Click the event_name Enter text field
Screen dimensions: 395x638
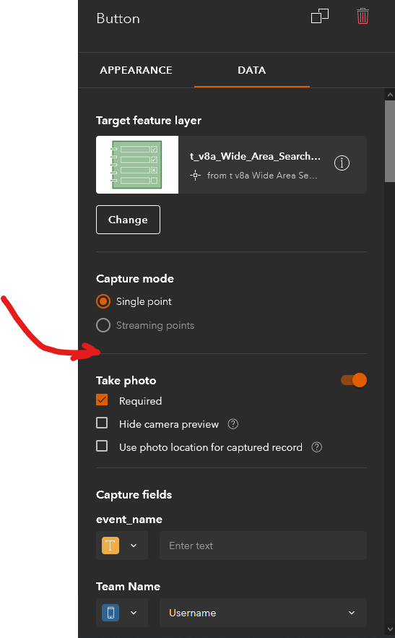[x=263, y=546]
